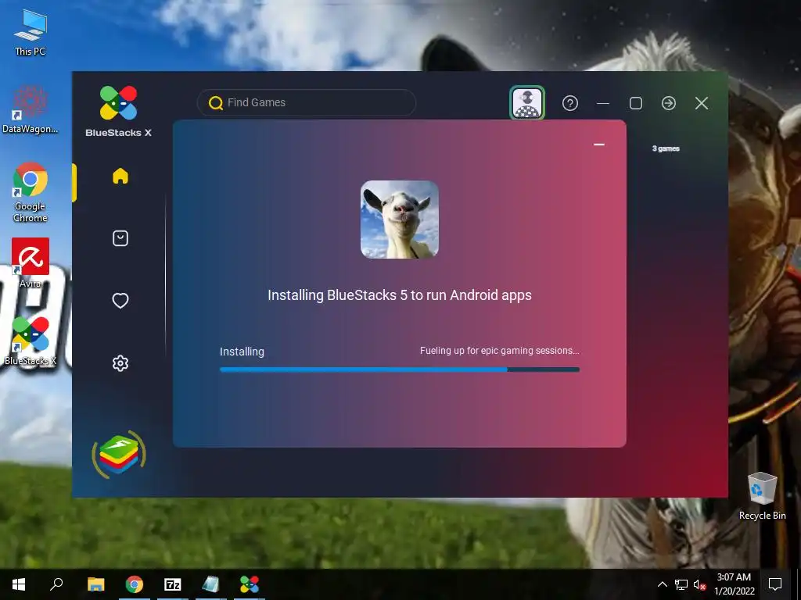Click the arrow-in-circle icon in title bar

(669, 103)
